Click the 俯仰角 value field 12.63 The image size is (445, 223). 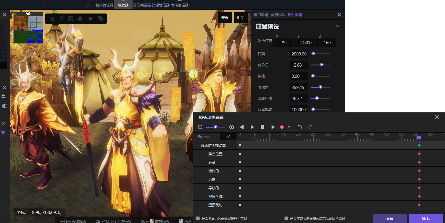pos(299,65)
